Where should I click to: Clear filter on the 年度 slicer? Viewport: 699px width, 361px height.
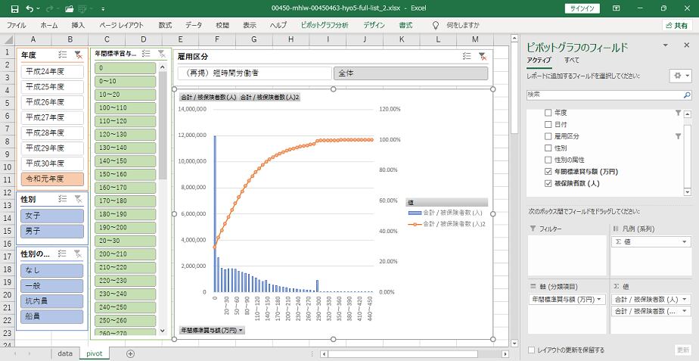(x=78, y=55)
